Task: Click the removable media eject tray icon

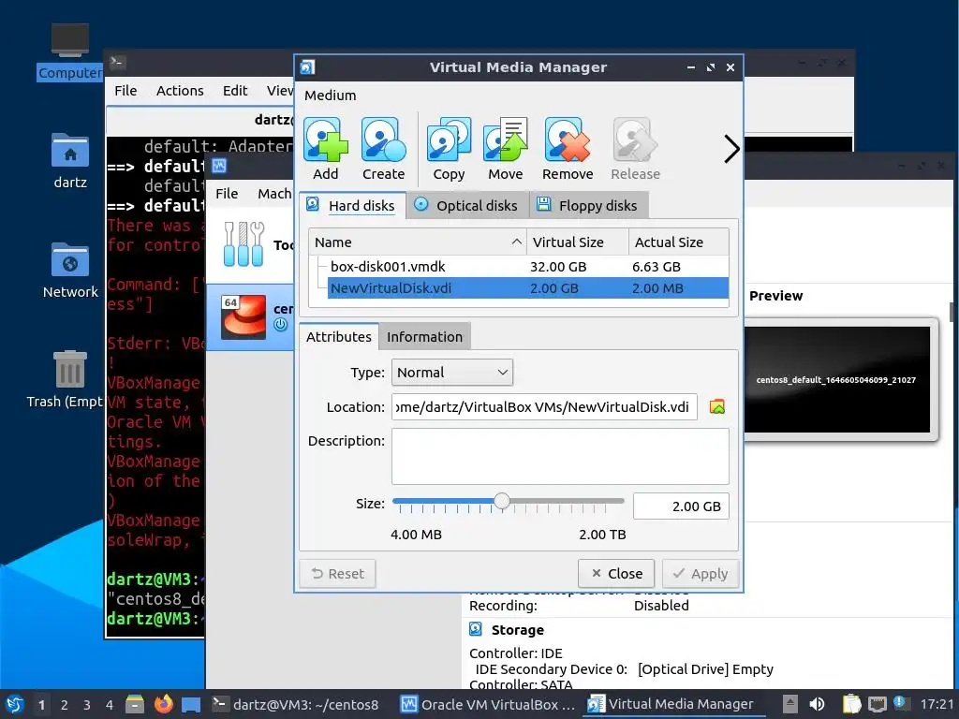Action: [x=790, y=704]
